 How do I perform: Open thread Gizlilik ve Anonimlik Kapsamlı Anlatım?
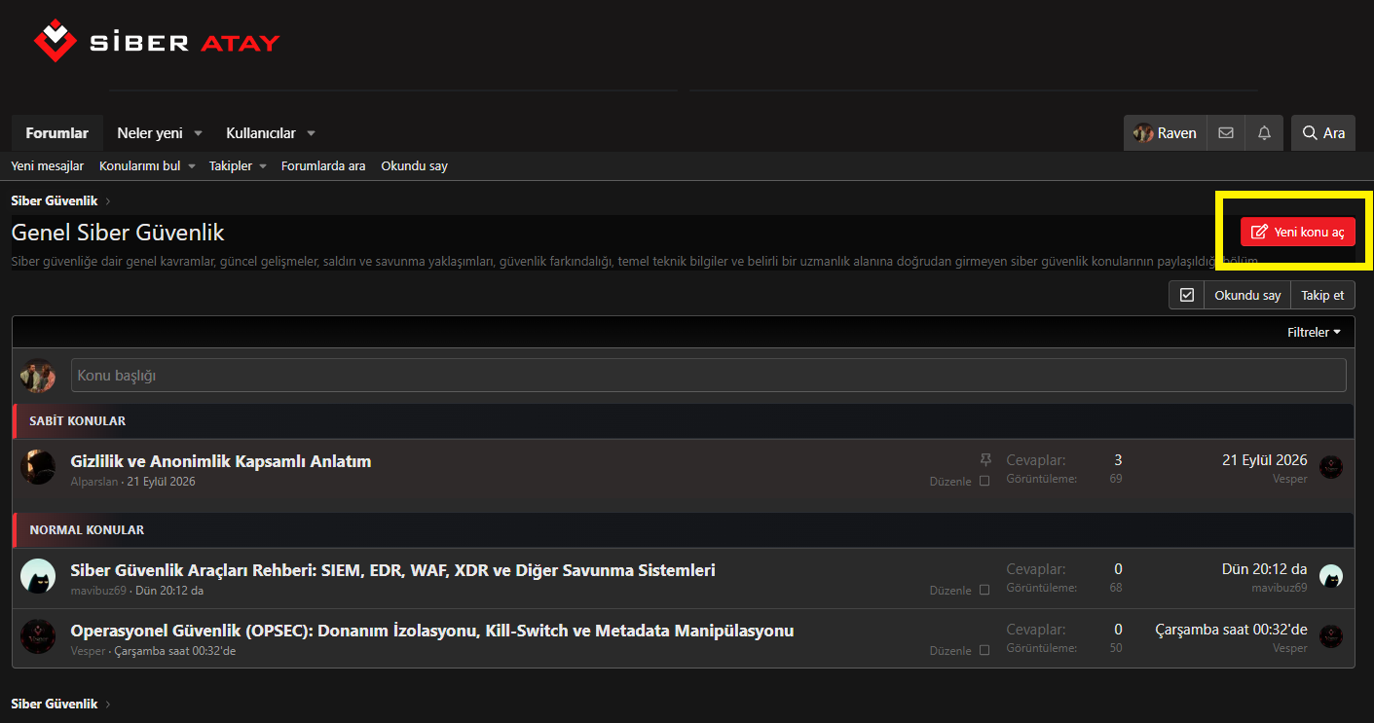click(x=221, y=461)
